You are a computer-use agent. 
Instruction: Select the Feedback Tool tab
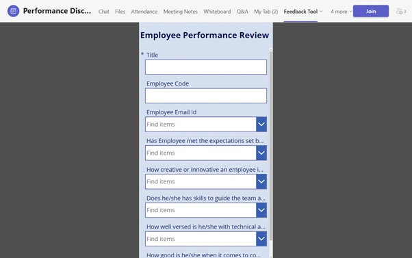point(300,12)
